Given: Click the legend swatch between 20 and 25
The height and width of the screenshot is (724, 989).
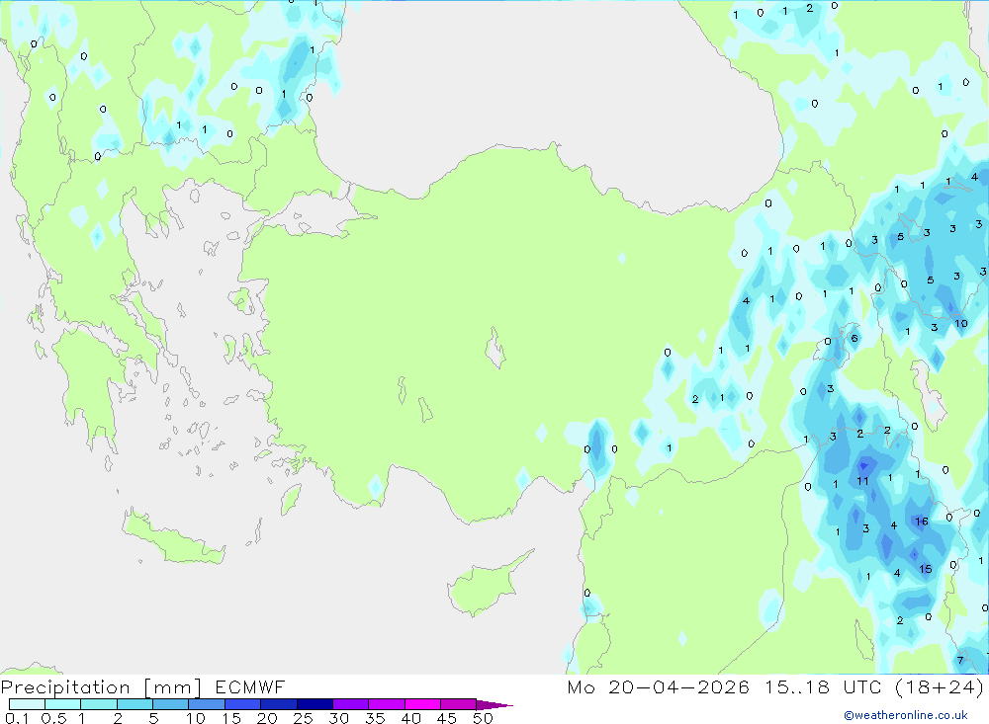Looking at the screenshot, I should tap(279, 704).
